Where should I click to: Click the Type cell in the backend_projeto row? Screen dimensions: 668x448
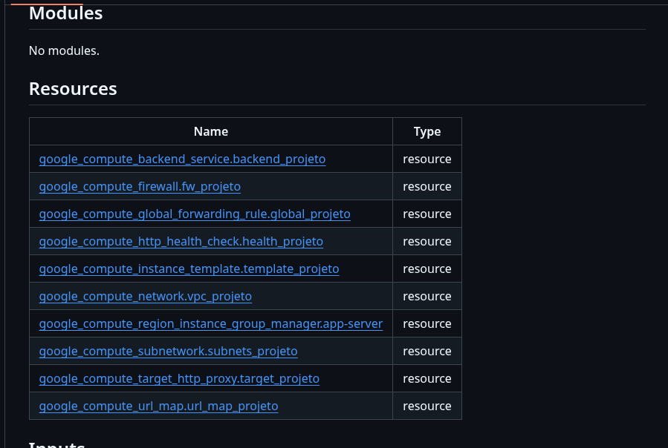(x=427, y=159)
